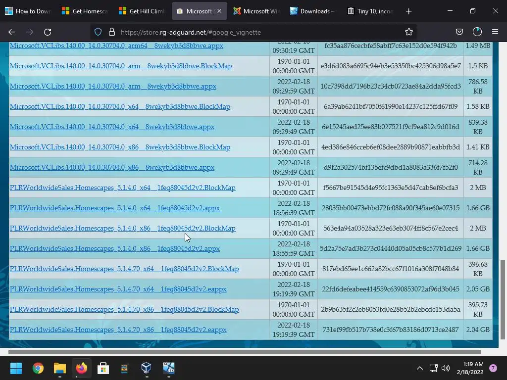Switch to the Microsoft Win tab

pyautogui.click(x=256, y=11)
